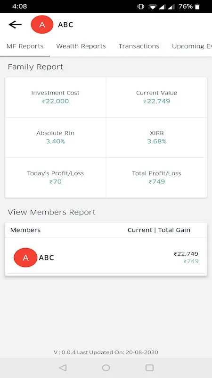Tap member ABC's red avatar circle
Screen dimensions: 212x378
coord(25,258)
